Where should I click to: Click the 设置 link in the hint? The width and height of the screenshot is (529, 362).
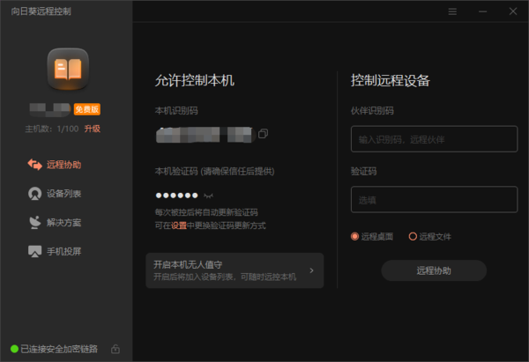(179, 225)
